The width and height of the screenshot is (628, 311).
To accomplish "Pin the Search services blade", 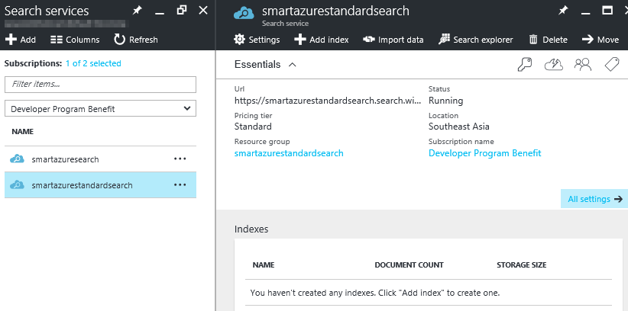I will click(x=138, y=11).
